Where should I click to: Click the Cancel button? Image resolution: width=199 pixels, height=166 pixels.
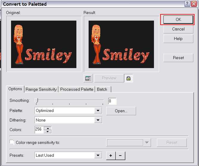pos(178,29)
